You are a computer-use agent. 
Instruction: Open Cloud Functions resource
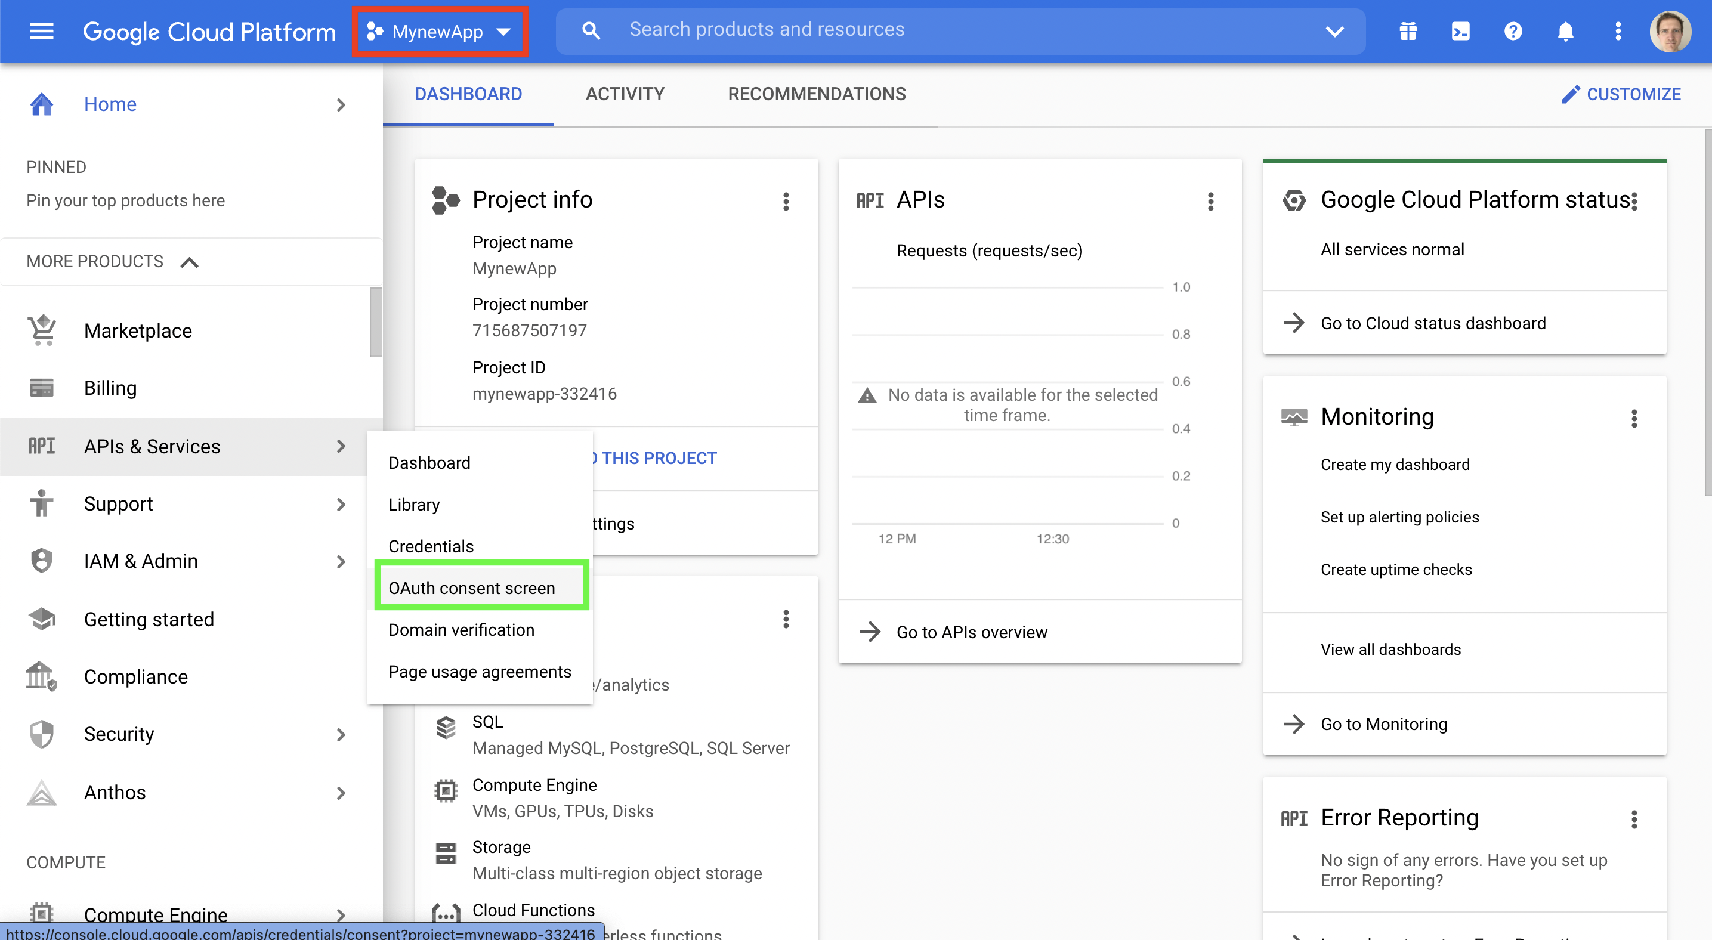click(x=533, y=910)
